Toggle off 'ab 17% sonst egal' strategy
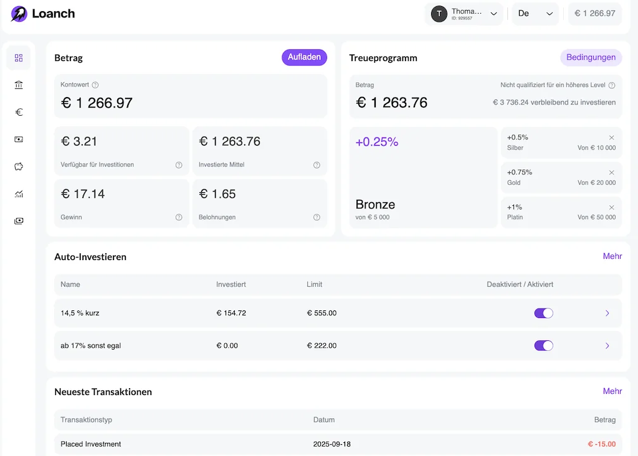The width and height of the screenshot is (638, 456). click(x=543, y=346)
